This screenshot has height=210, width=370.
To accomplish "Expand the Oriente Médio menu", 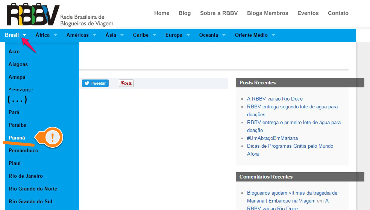I will pos(255,35).
